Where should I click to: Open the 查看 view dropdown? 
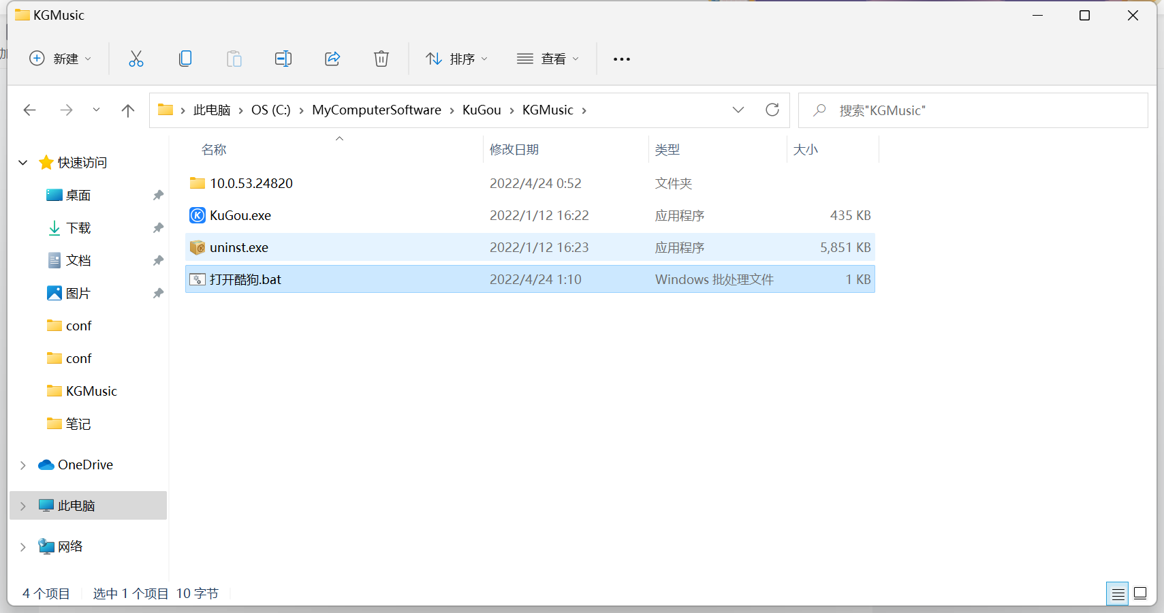click(548, 59)
